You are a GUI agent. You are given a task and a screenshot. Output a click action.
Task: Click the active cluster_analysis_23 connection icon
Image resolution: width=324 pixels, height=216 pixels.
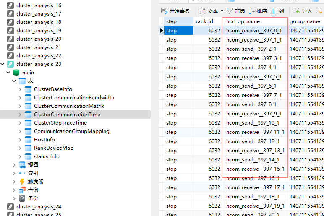pyautogui.click(x=10, y=64)
